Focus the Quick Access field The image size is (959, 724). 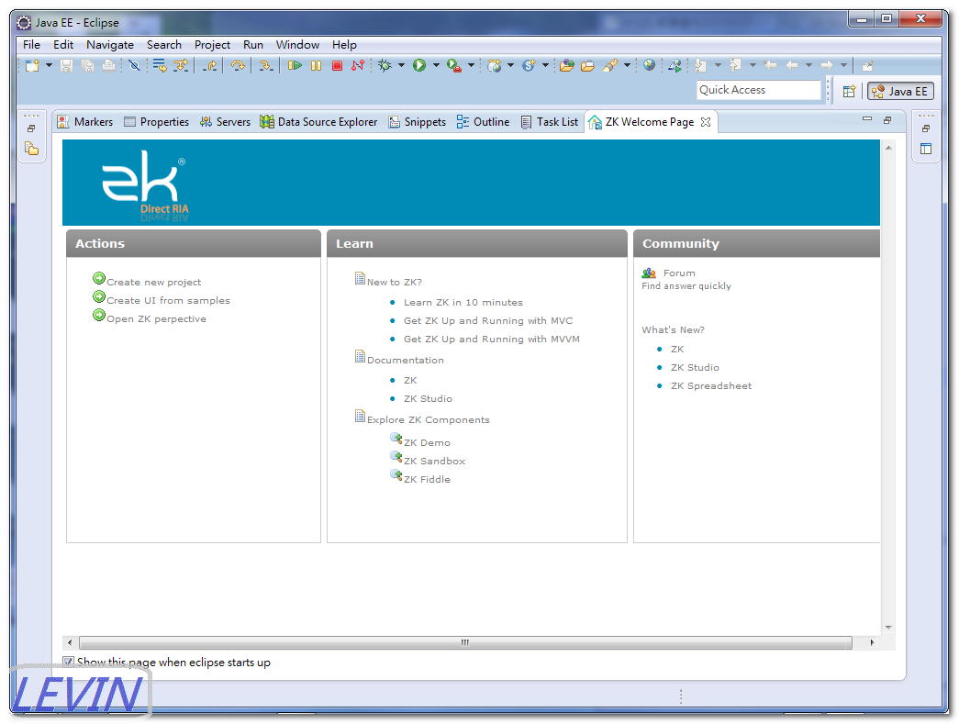pyautogui.click(x=758, y=90)
